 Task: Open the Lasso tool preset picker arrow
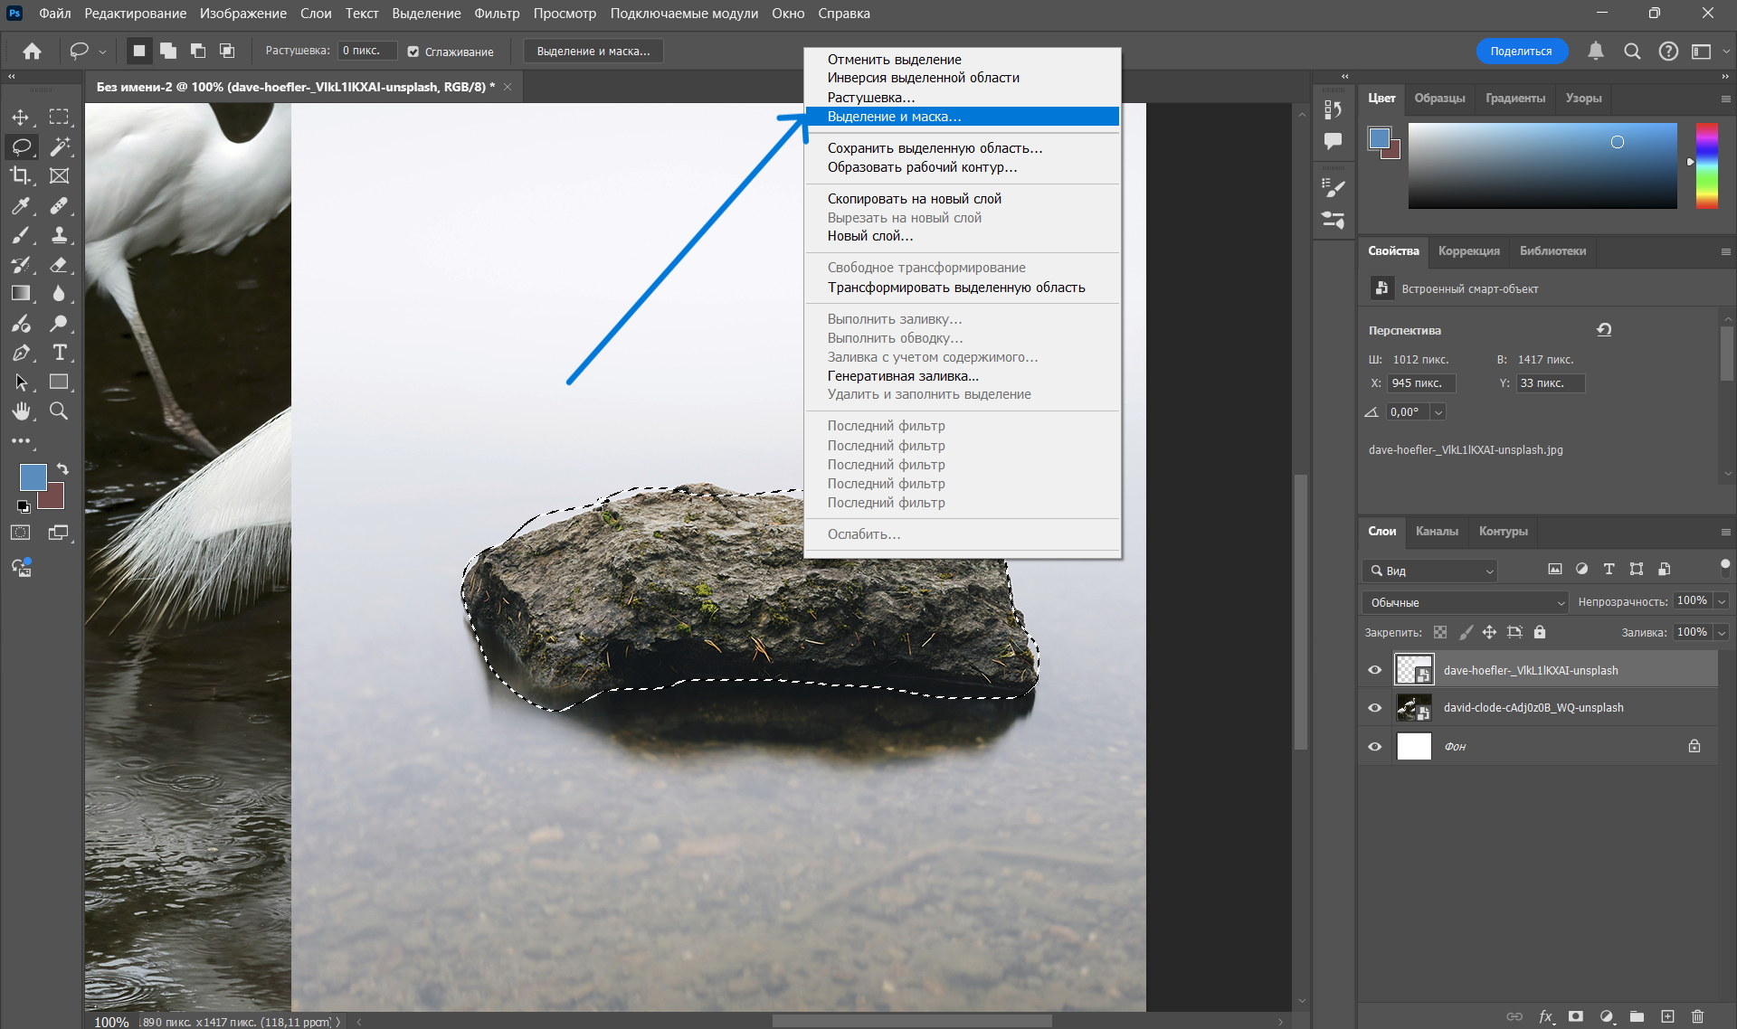102,52
